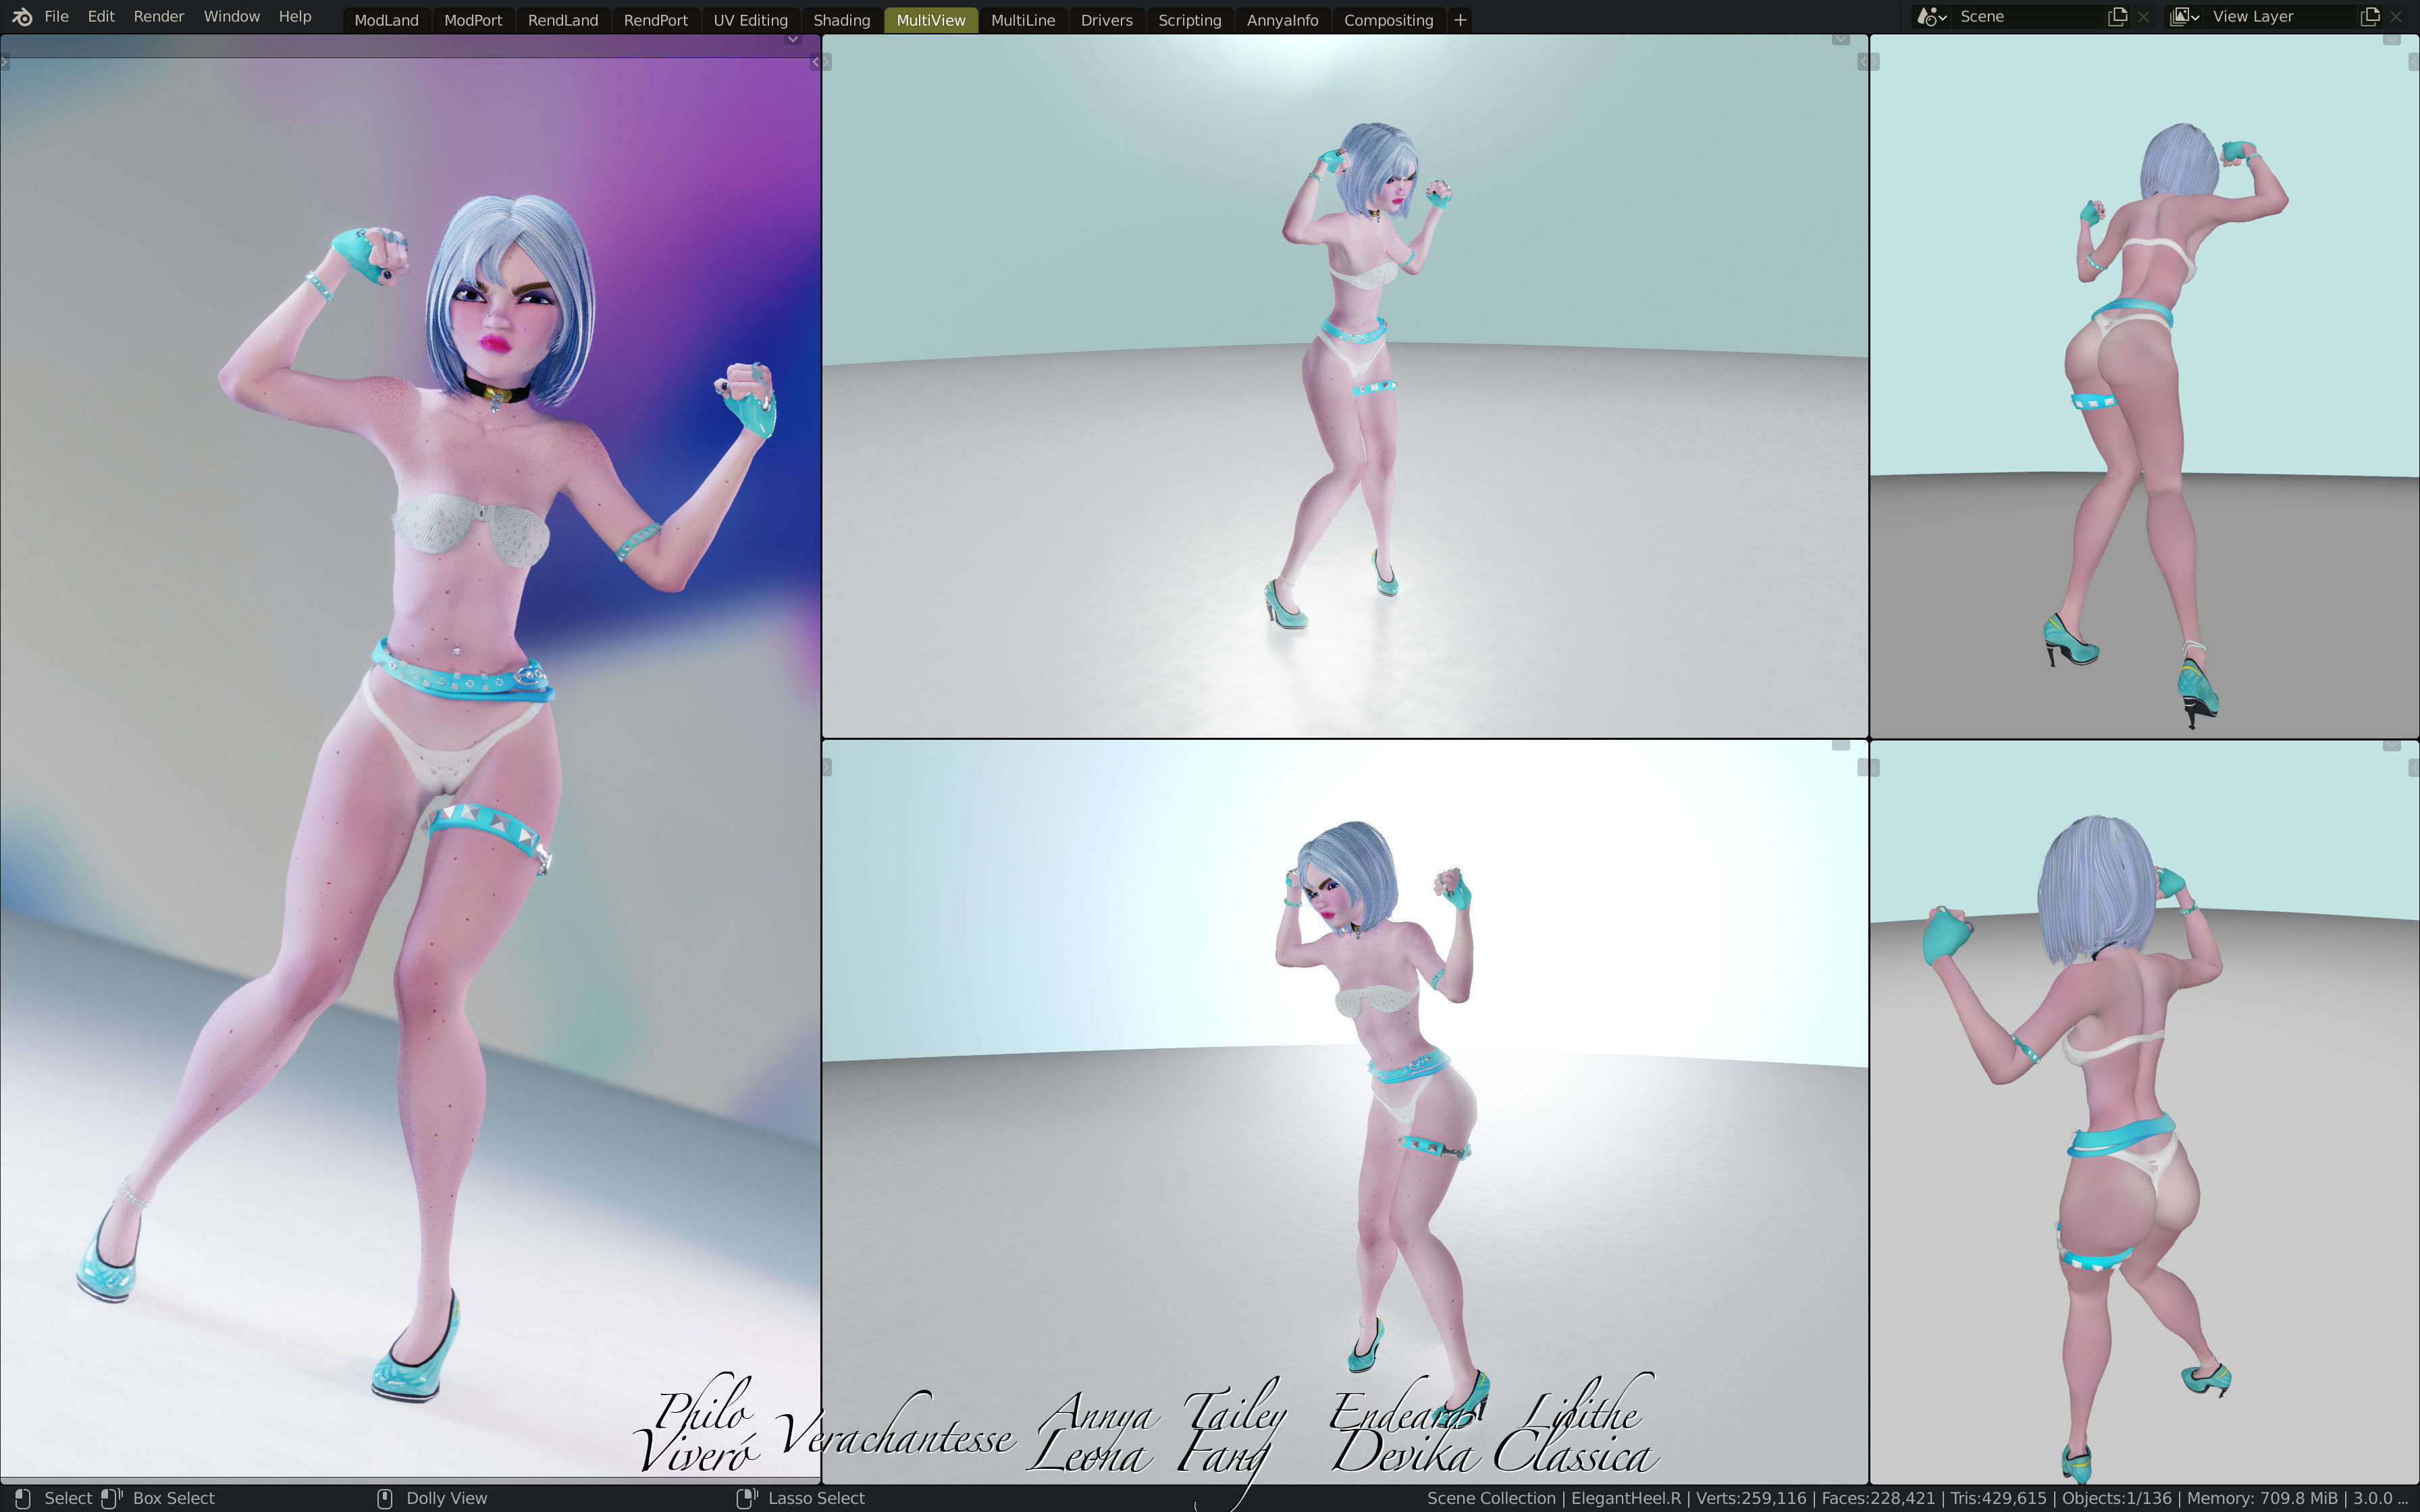
Task: Add a new workspace with the plus icon
Action: (1460, 20)
